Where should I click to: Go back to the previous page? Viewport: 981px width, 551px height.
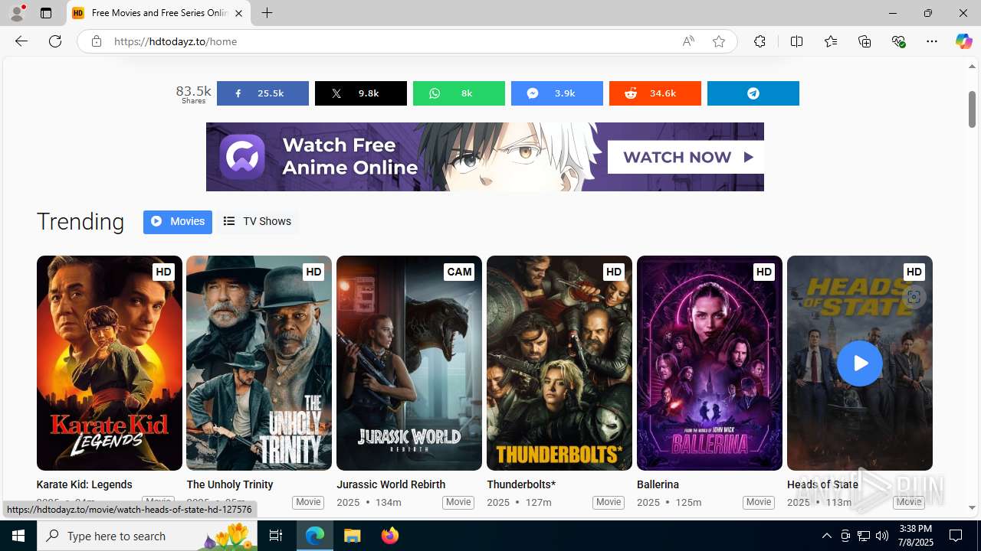click(21, 41)
